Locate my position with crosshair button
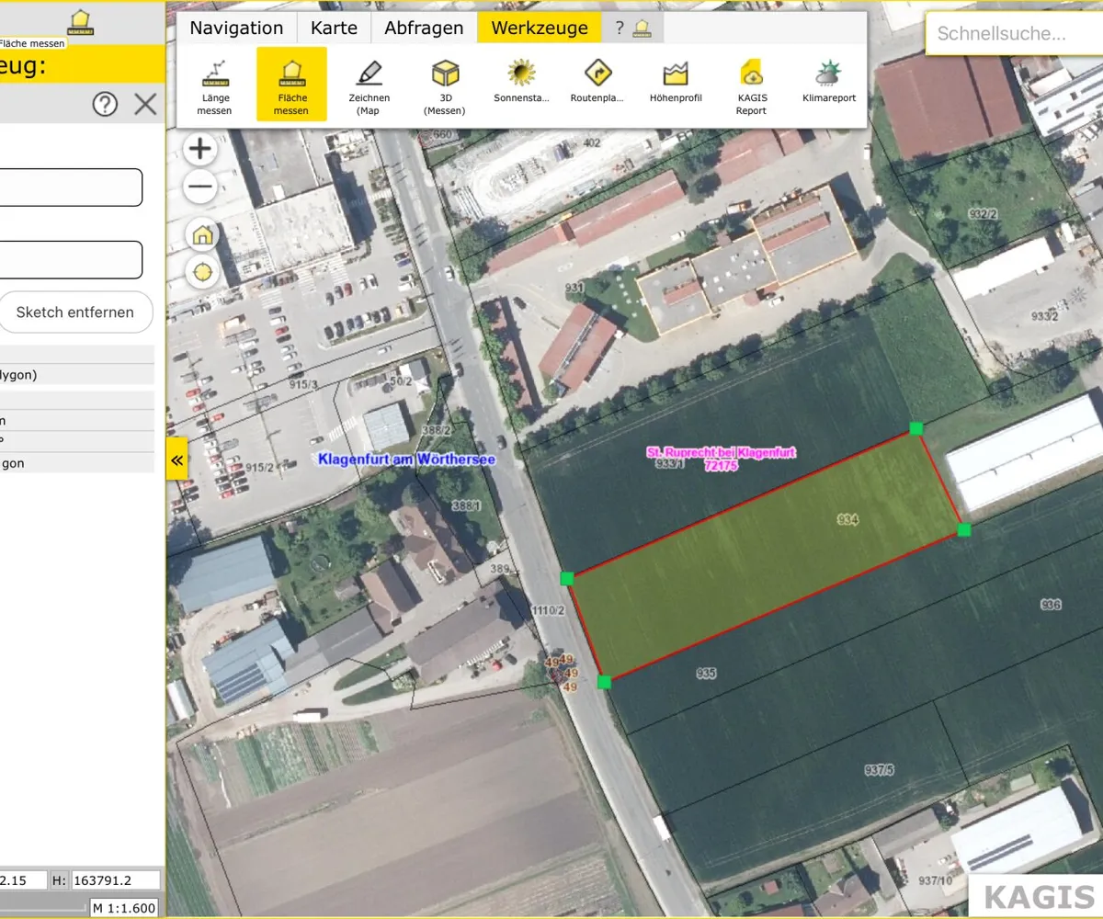Viewport: 1103px width, 919px height. coord(201,273)
